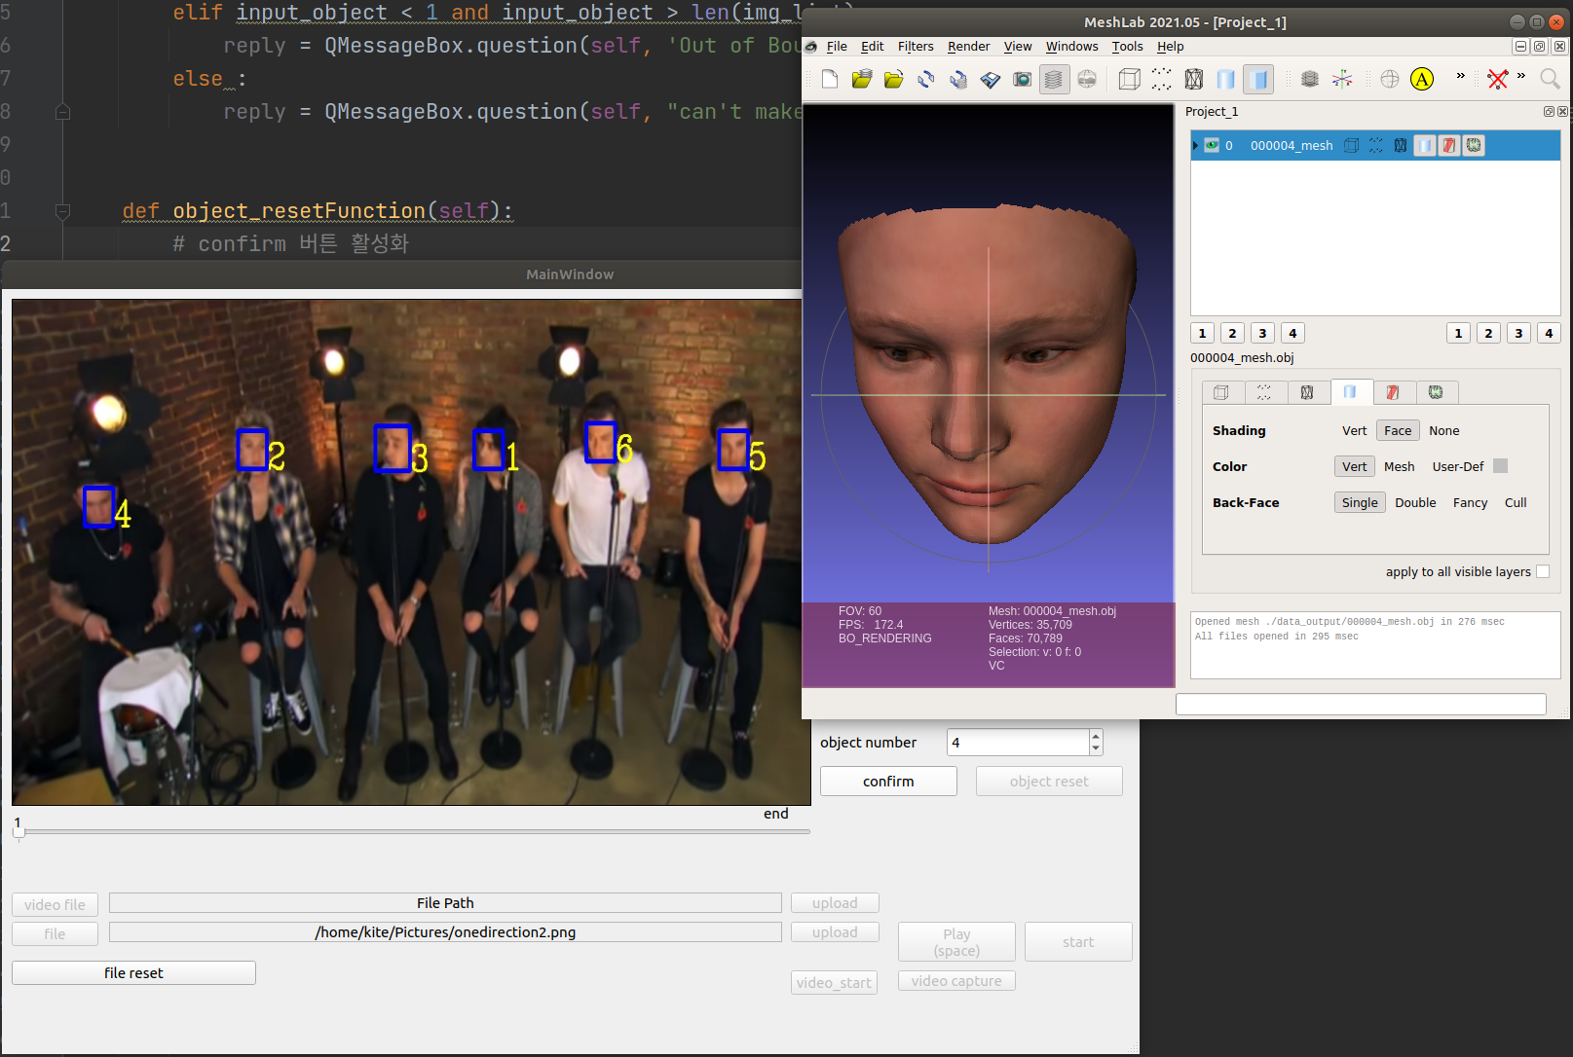Click the confirm button
This screenshot has width=1573, height=1057.
click(888, 781)
